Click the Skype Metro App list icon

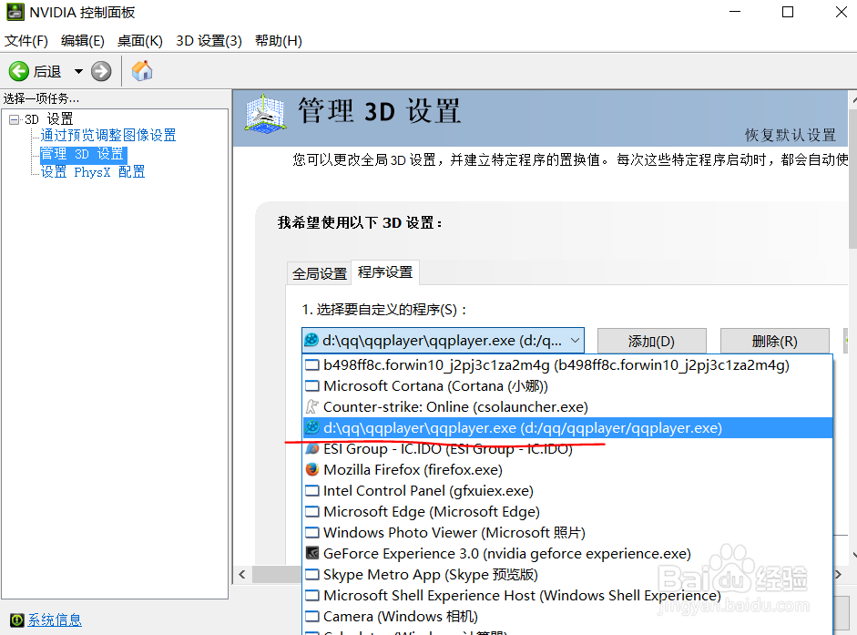[312, 574]
